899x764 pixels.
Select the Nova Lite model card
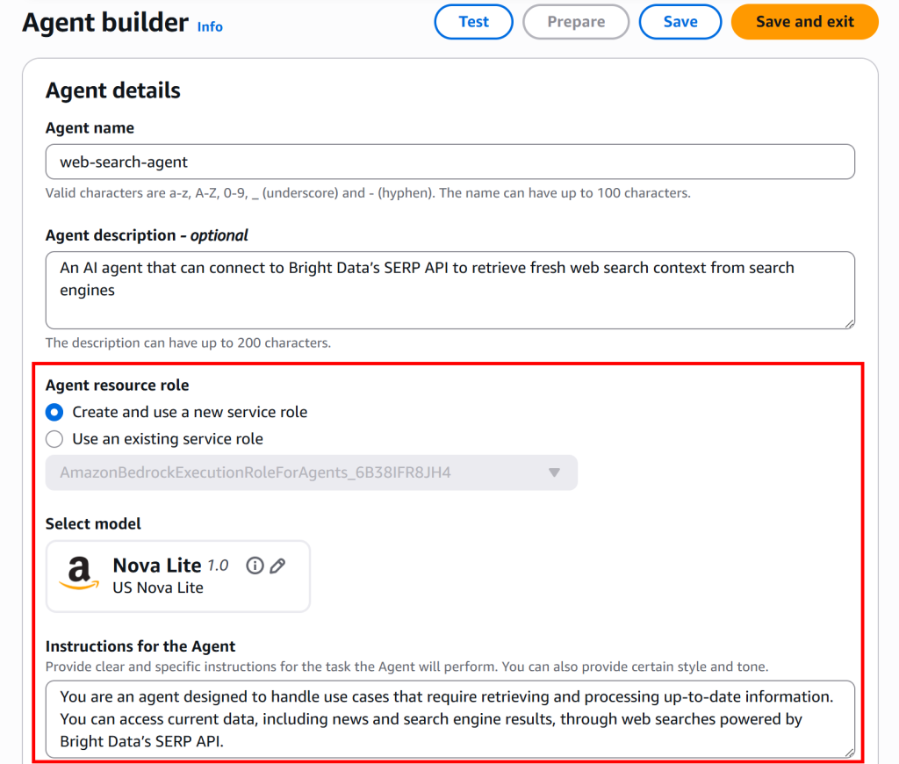[x=178, y=576]
